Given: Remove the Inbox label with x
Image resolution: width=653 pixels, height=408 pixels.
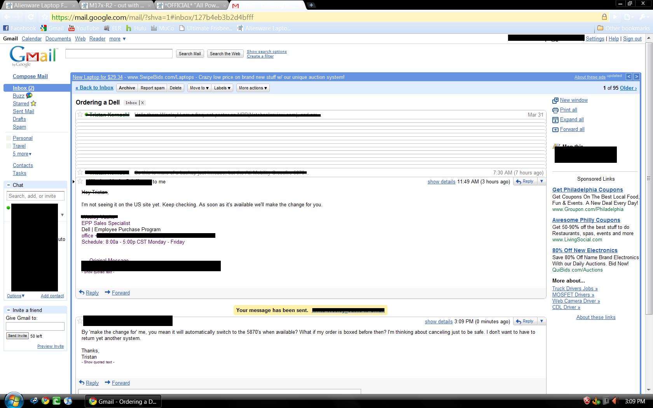Looking at the screenshot, I should 142,103.
